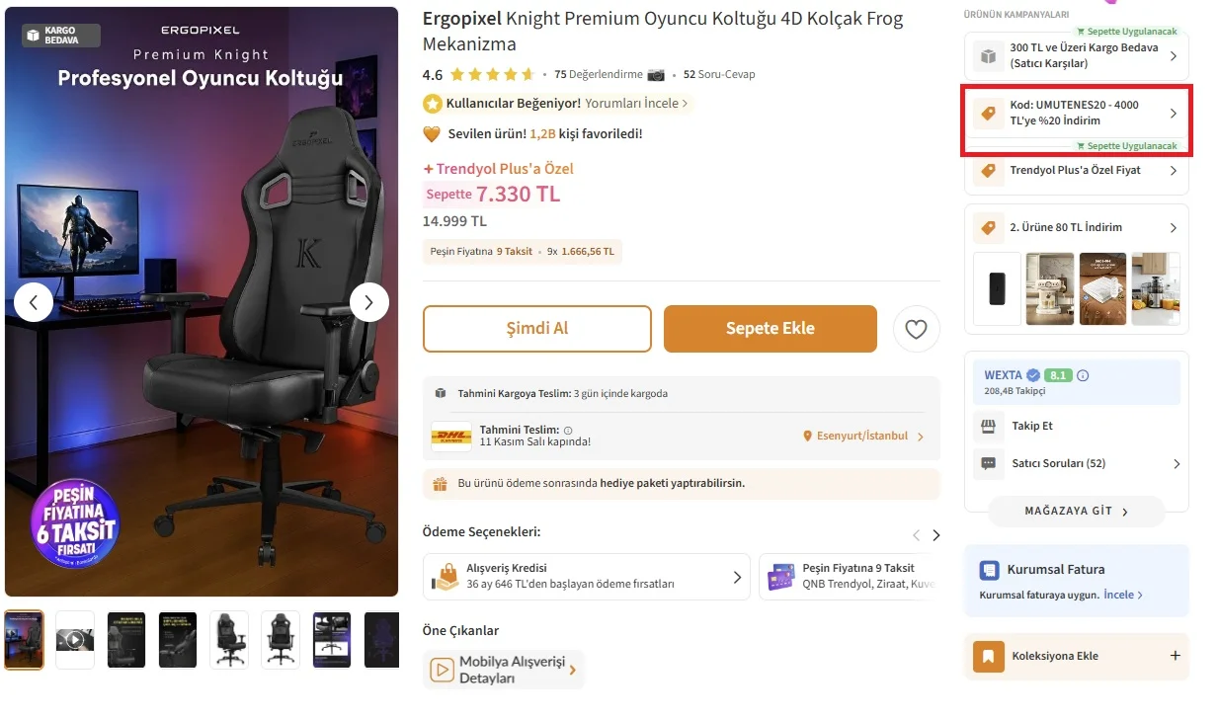Image resolution: width=1218 pixels, height=718 pixels.
Task: Follow the seller with Takip Et
Action: [1032, 426]
